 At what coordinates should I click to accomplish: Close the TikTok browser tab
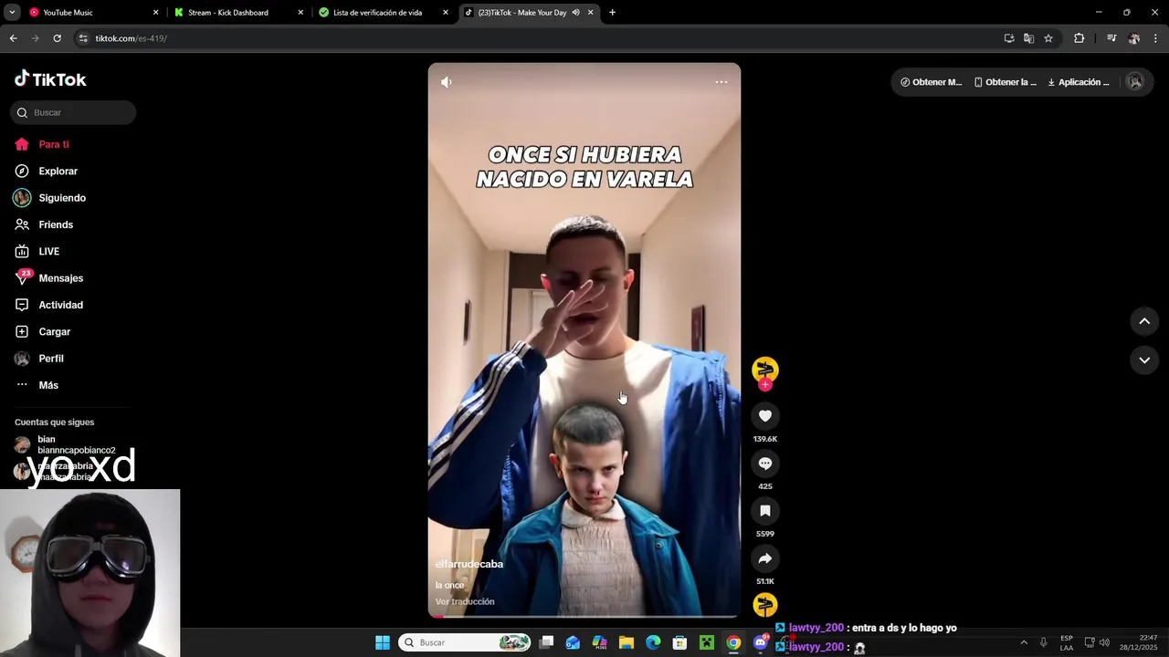pos(590,13)
